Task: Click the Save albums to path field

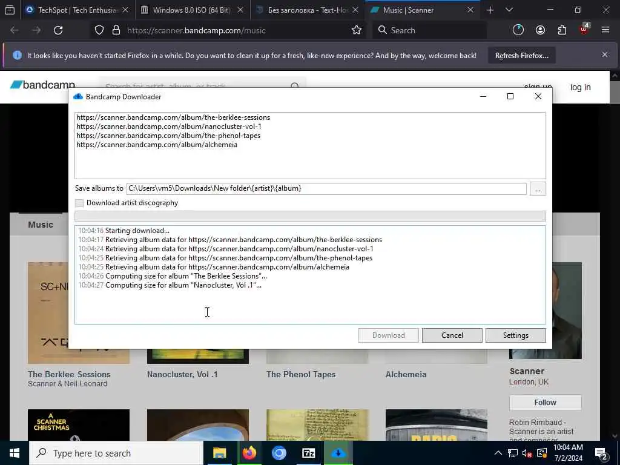Action: [x=326, y=189]
